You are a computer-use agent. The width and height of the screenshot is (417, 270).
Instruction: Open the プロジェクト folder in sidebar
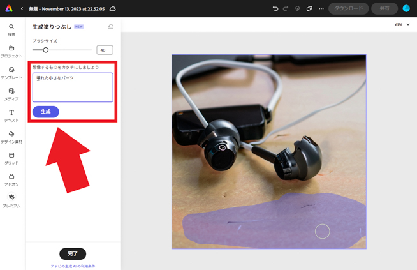coord(11,51)
